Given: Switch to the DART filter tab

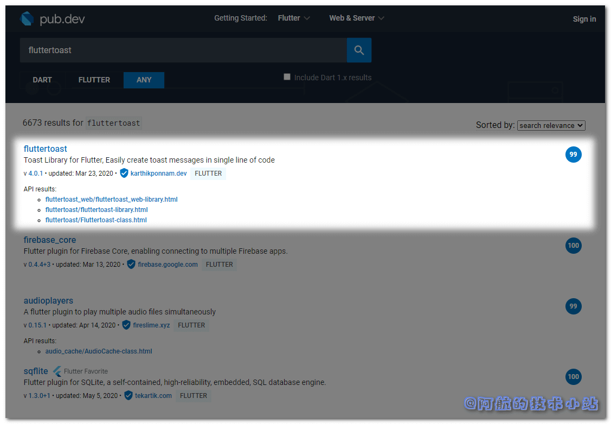Looking at the screenshot, I should click(x=42, y=80).
